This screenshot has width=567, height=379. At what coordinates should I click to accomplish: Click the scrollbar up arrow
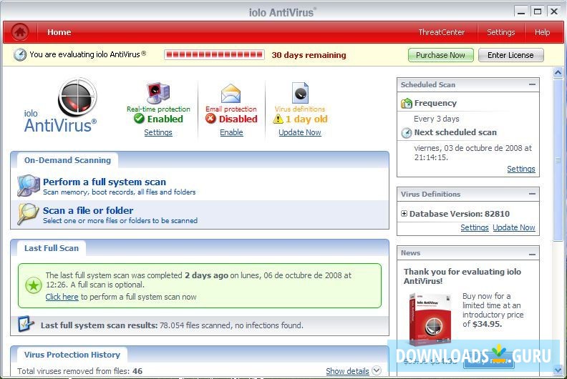point(558,73)
